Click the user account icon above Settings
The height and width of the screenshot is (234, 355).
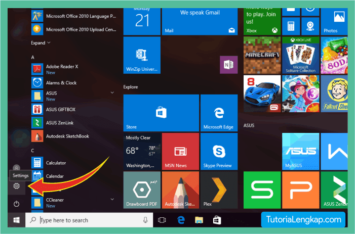pos(16,168)
